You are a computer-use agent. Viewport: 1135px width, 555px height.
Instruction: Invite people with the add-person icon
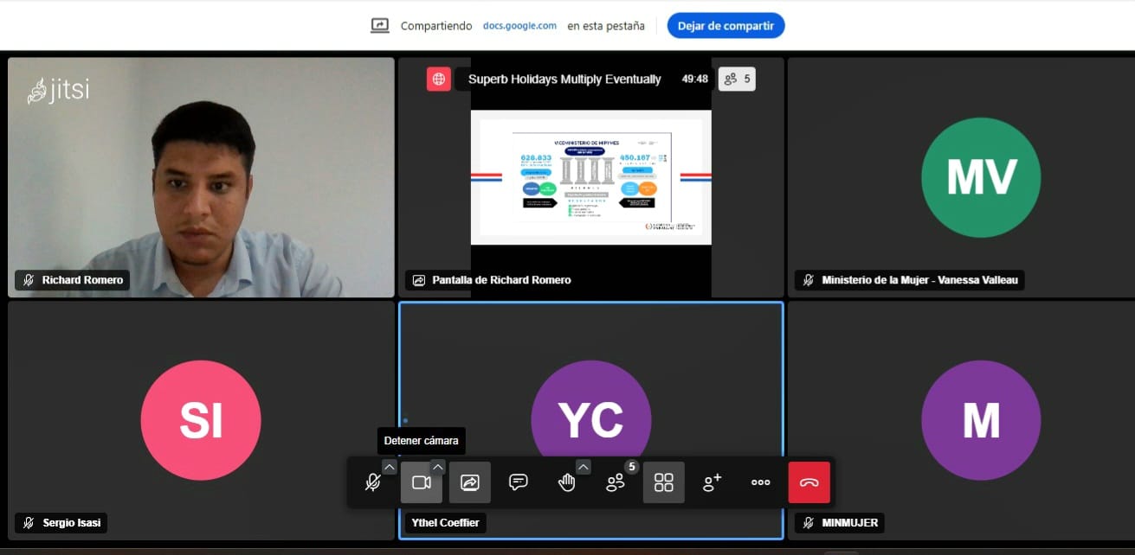click(x=713, y=482)
